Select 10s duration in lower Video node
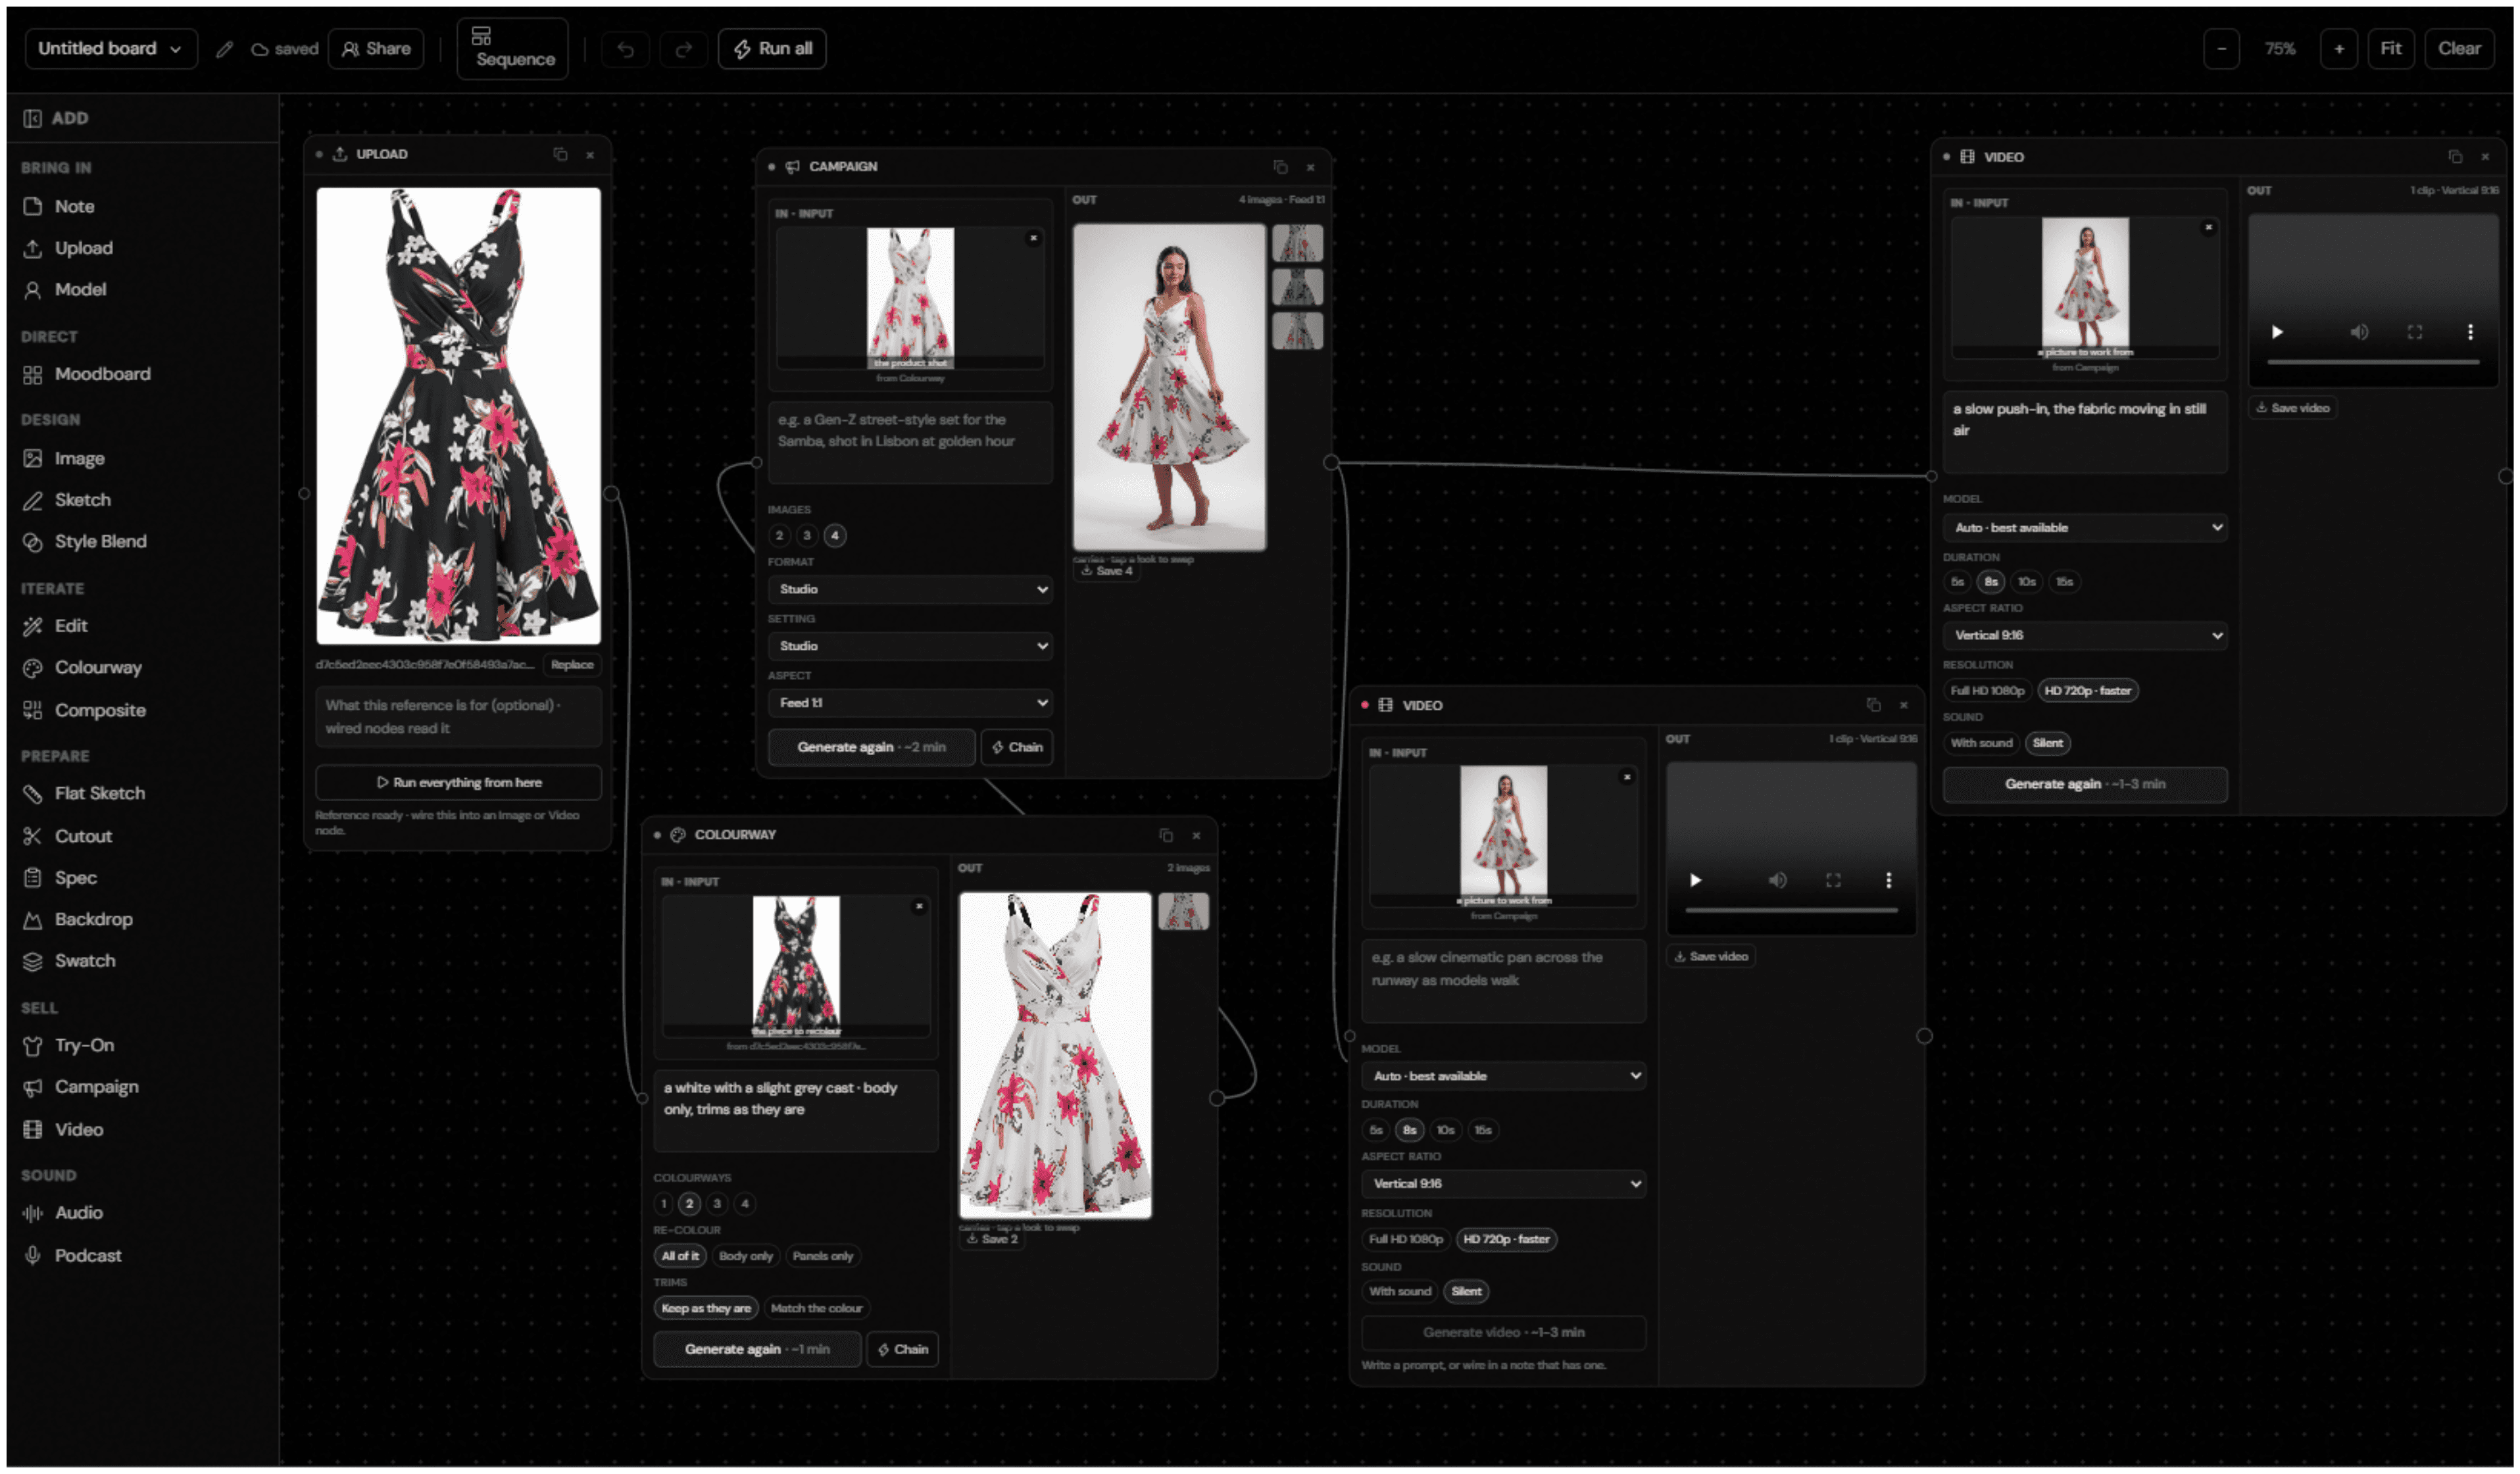The height and width of the screenshot is (1474, 2520). tap(1445, 1130)
